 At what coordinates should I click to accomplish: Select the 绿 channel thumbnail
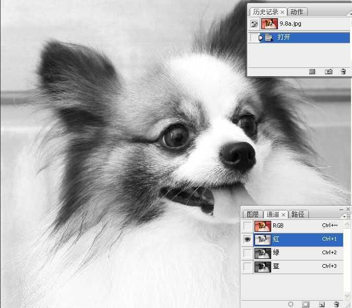tap(263, 253)
